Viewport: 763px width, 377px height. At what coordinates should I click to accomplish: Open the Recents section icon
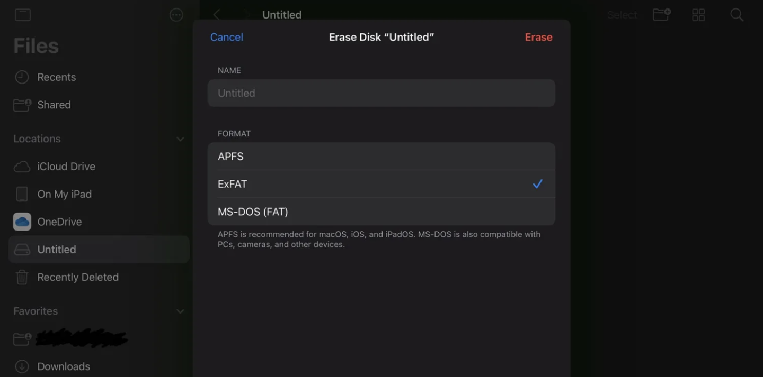(21, 77)
